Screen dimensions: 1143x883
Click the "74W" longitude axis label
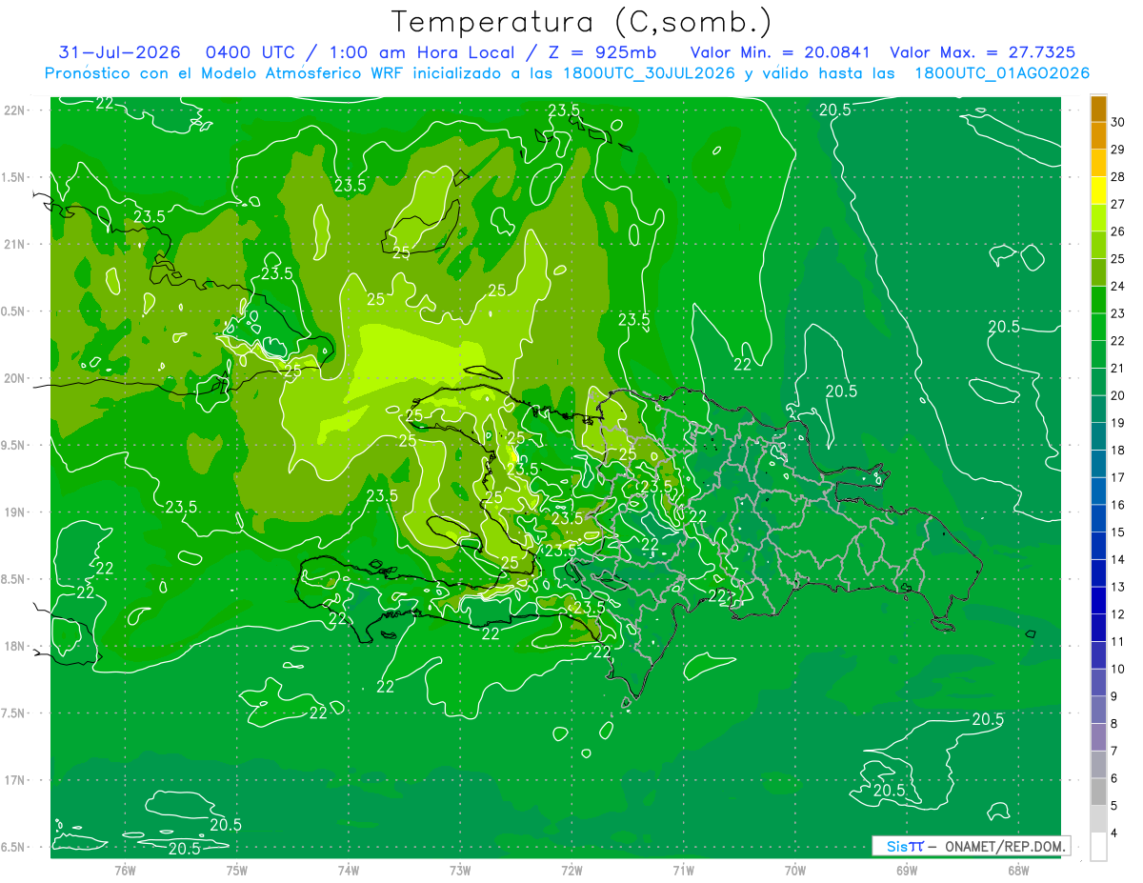(x=348, y=870)
